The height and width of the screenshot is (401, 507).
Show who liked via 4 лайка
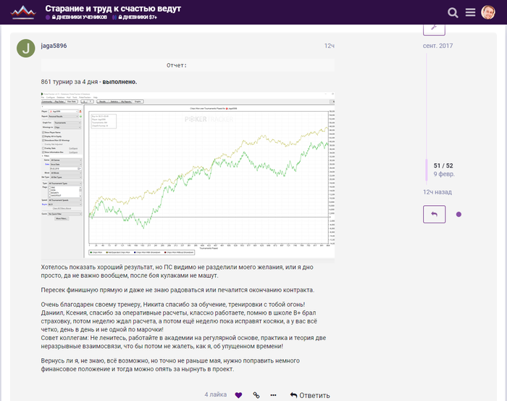click(215, 394)
